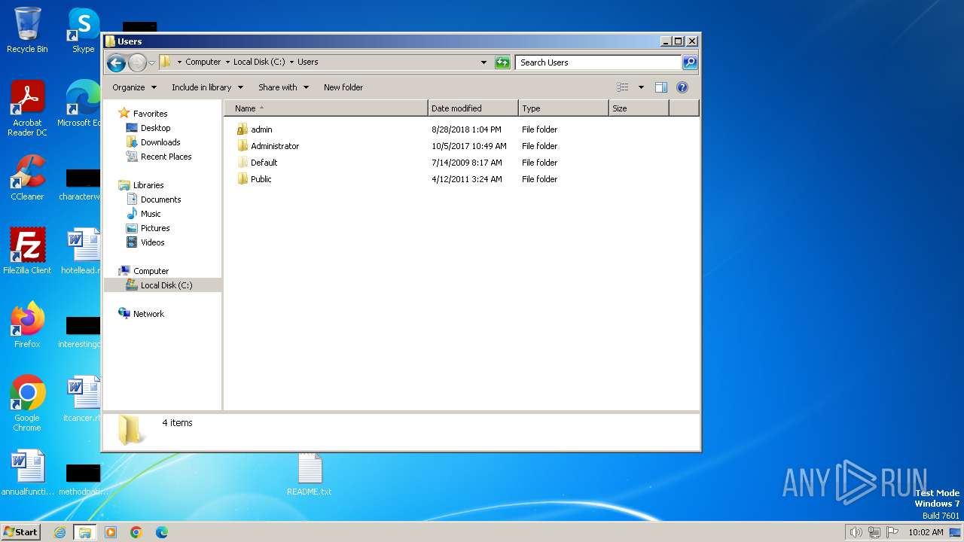Click the New folder button
The width and height of the screenshot is (964, 542).
[x=343, y=87]
